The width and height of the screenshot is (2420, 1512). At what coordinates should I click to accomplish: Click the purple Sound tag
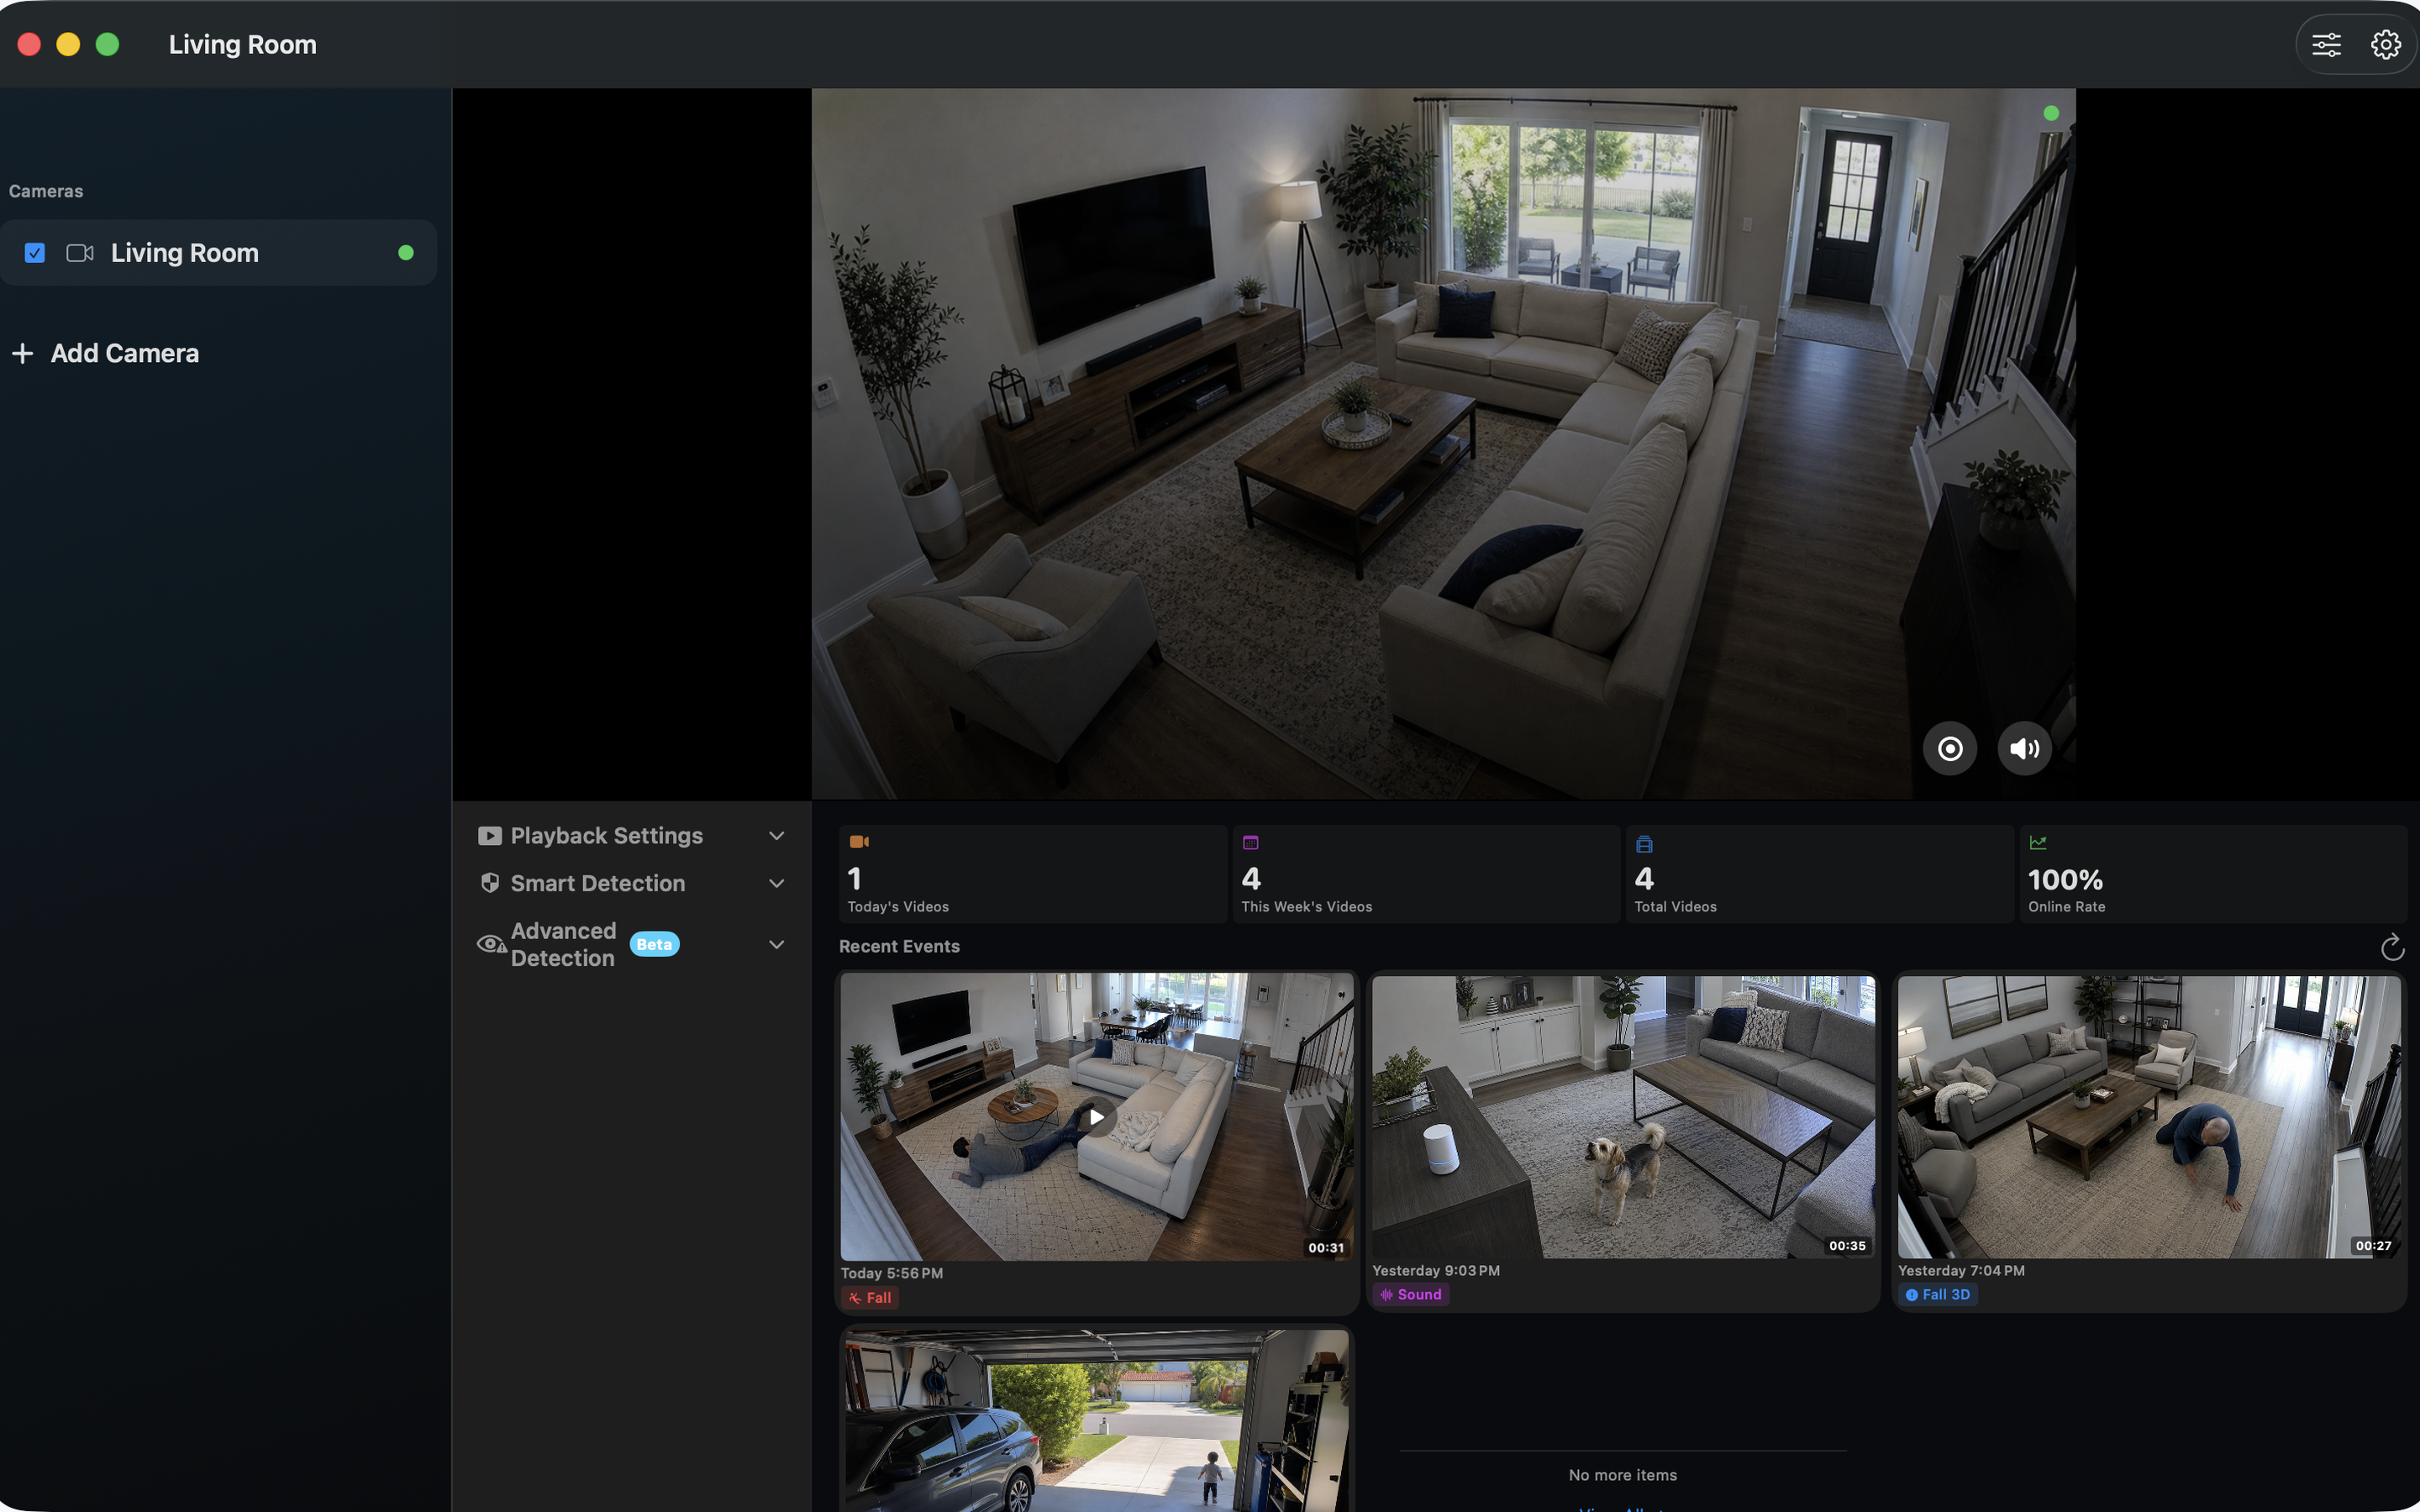point(1411,1295)
